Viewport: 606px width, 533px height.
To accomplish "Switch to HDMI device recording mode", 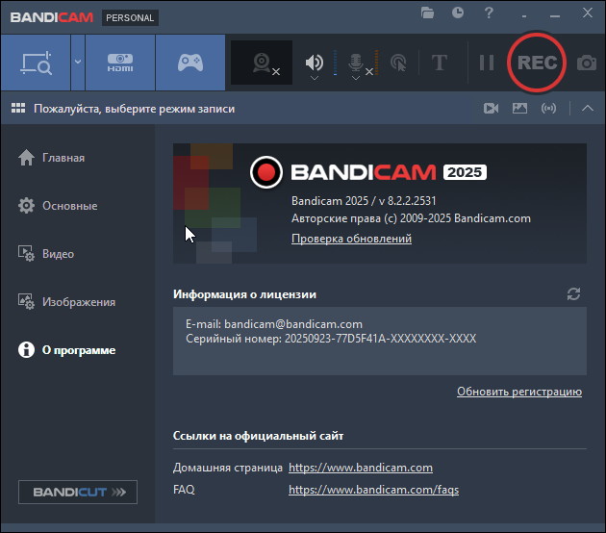I will point(120,63).
